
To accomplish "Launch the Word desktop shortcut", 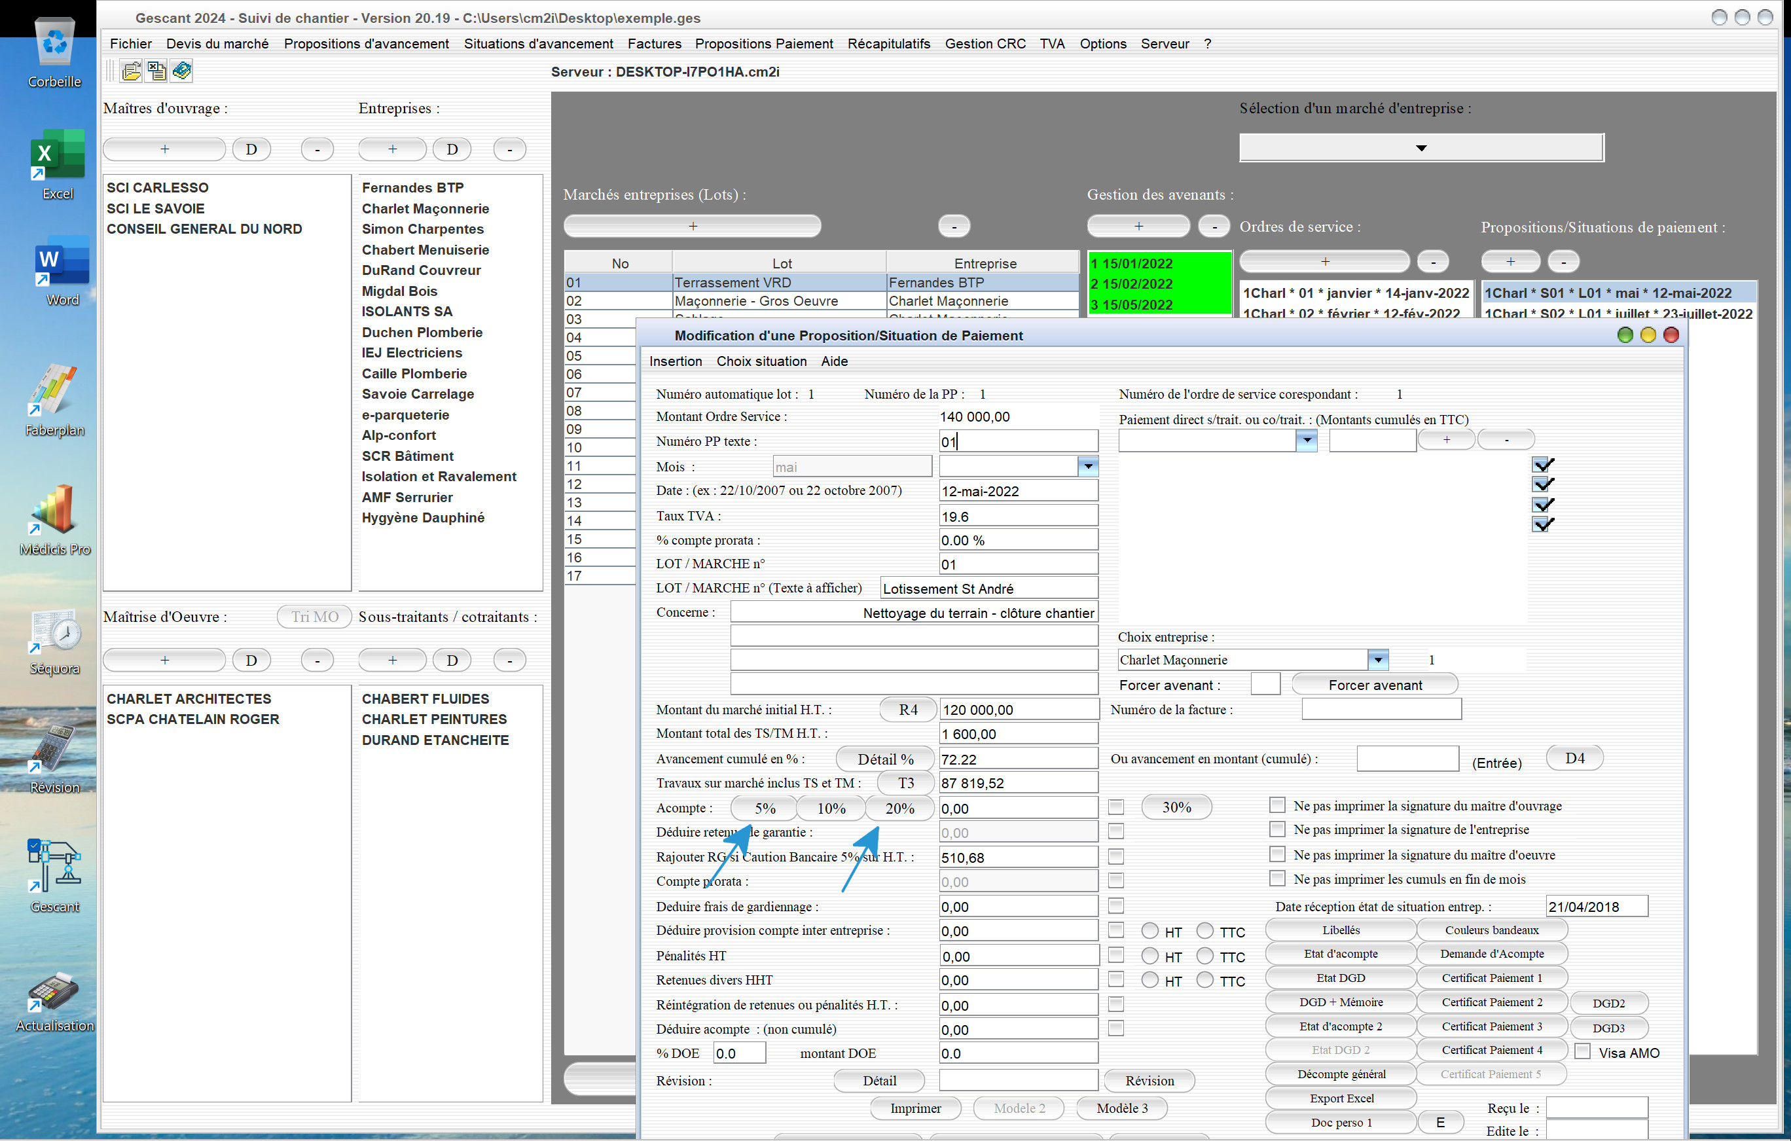I will tap(62, 272).
